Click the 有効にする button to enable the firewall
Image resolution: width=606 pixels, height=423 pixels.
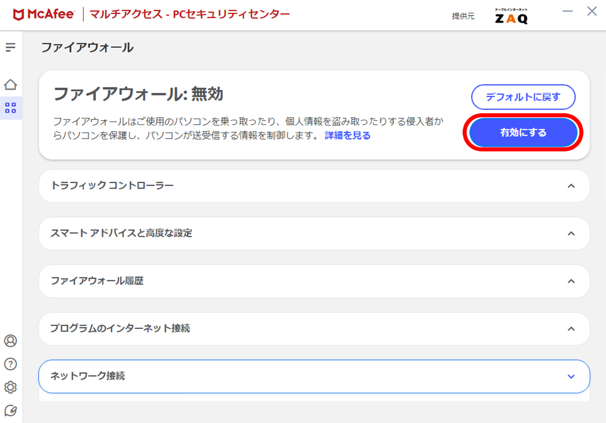point(523,132)
